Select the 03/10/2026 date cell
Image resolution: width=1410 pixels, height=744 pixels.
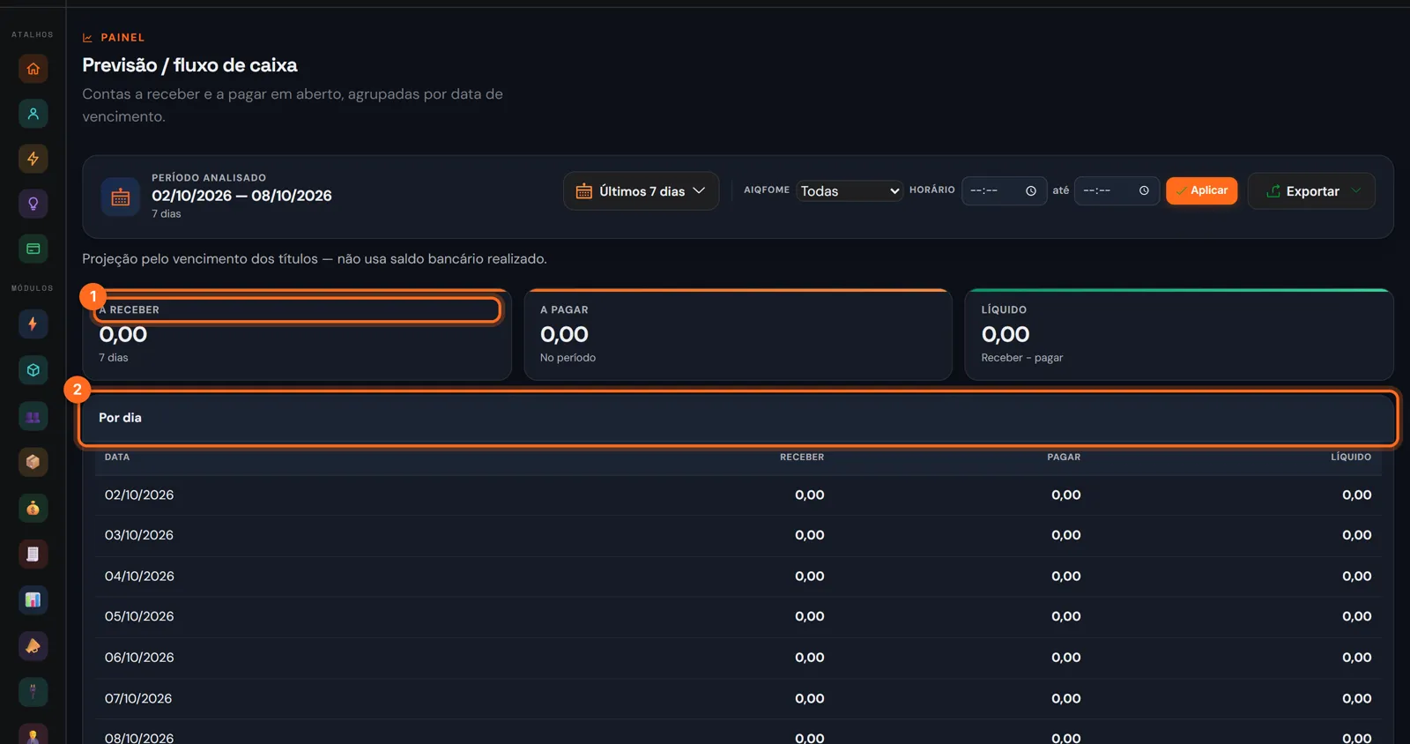139,535
